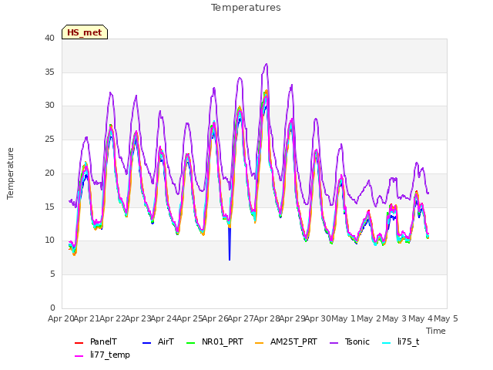Click the 20 y-axis tick label
The height and width of the screenshot is (370, 493).
pyautogui.click(x=49, y=173)
